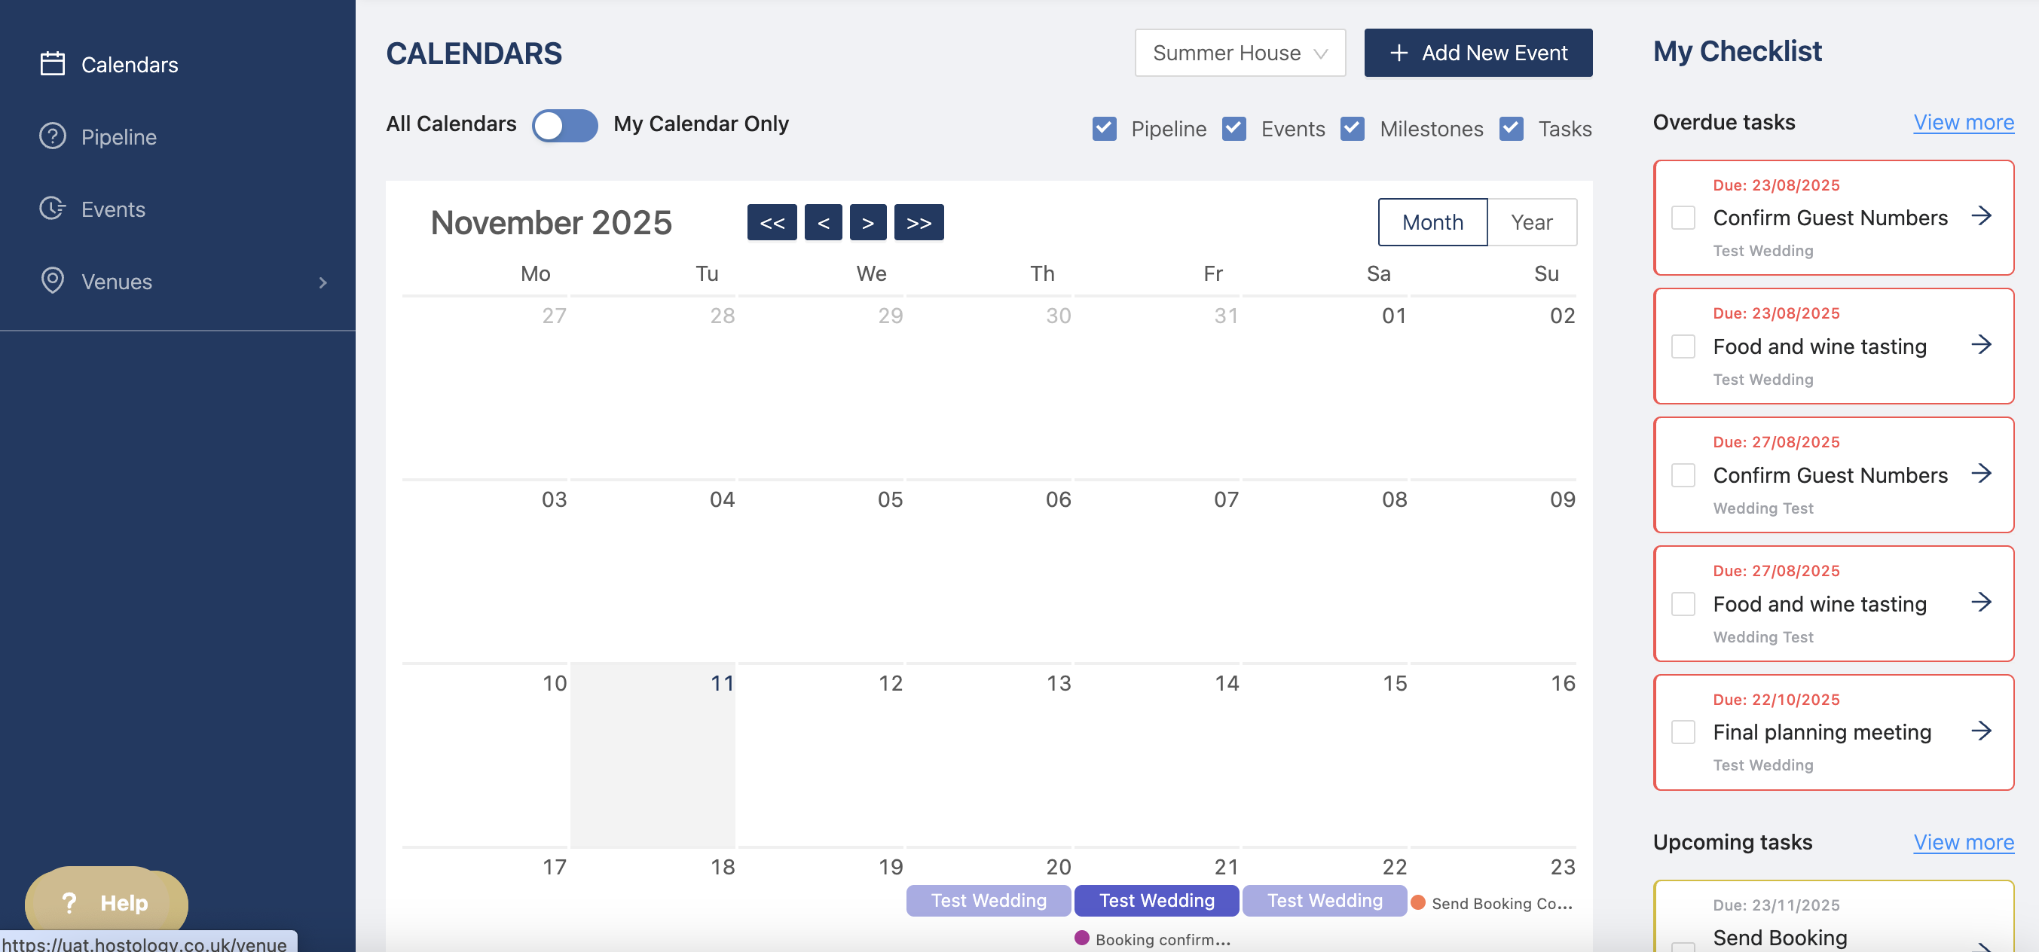Image resolution: width=2039 pixels, height=952 pixels.
Task: Click the Venues location pin icon
Action: click(52, 281)
